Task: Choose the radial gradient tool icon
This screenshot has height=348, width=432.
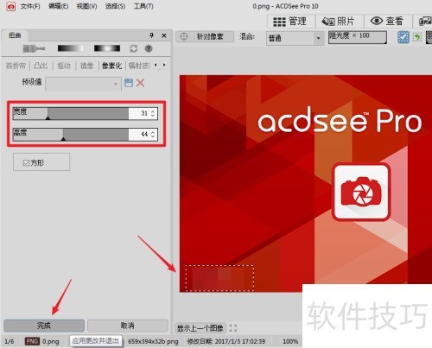Action: pos(107,48)
